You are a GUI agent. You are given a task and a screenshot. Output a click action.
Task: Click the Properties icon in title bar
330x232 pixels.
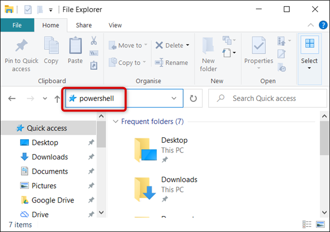[x=28, y=10]
